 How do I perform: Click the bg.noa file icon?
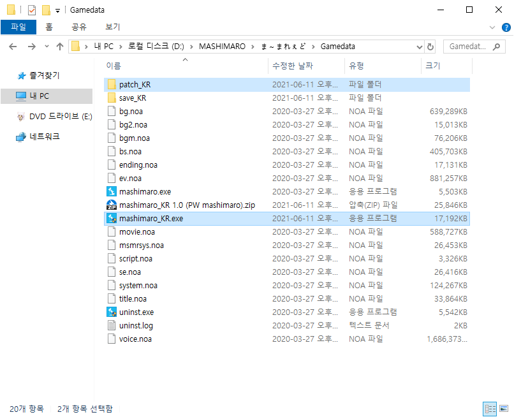coord(112,112)
